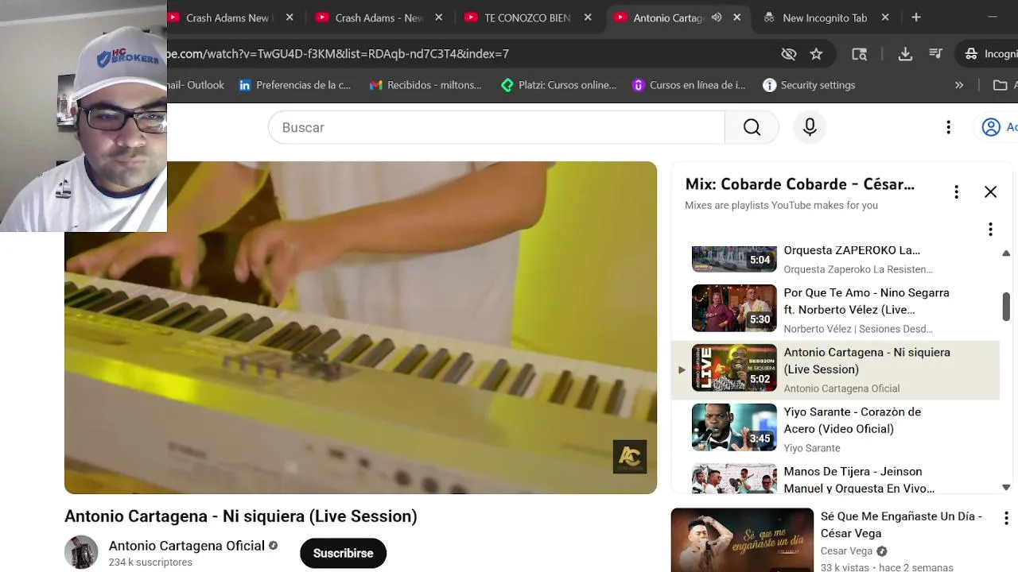Open Platzi: Cursos online bookmark
Viewport: 1018px width, 572px height.
[558, 85]
